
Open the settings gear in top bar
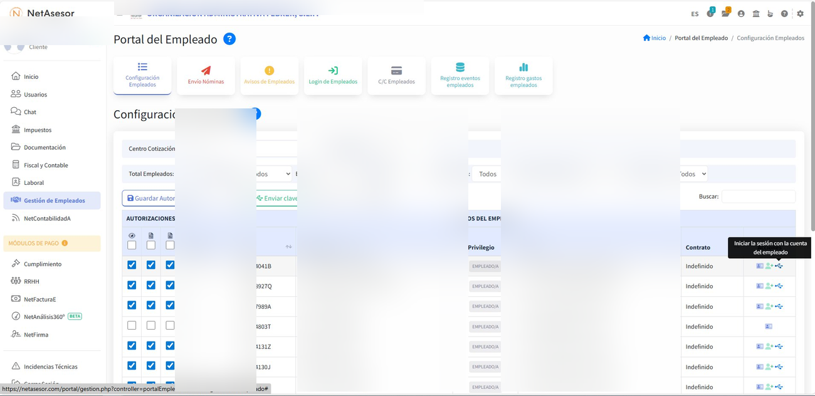(800, 14)
